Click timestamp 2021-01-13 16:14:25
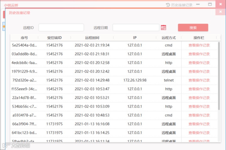Image resolution: width=226 pixels, height=150 pixels. point(92,133)
